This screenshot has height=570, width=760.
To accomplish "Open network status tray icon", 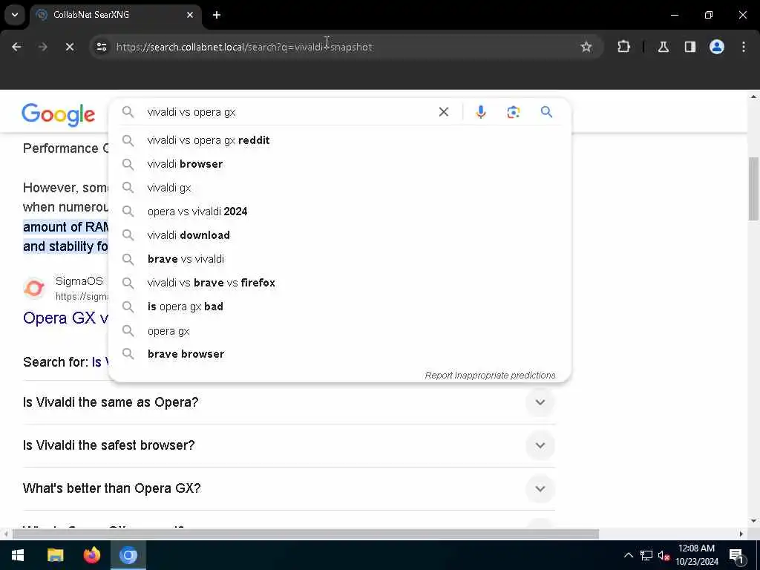I will click(646, 555).
